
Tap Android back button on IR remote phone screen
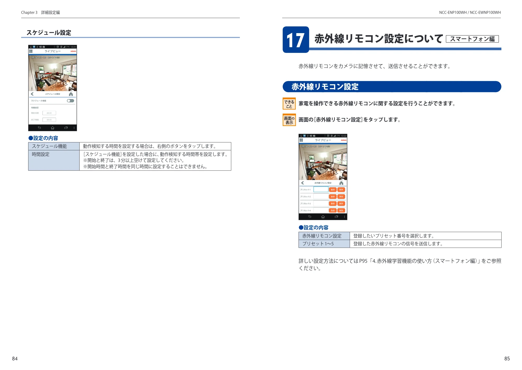click(x=310, y=217)
